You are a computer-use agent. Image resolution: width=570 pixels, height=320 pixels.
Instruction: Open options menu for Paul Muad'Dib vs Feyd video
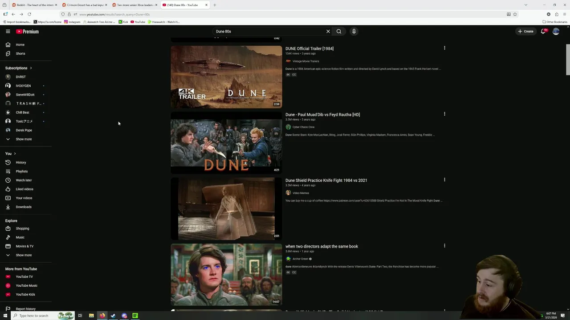coord(444,114)
